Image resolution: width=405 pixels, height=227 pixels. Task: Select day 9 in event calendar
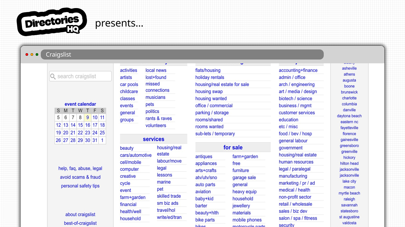tap(88, 118)
